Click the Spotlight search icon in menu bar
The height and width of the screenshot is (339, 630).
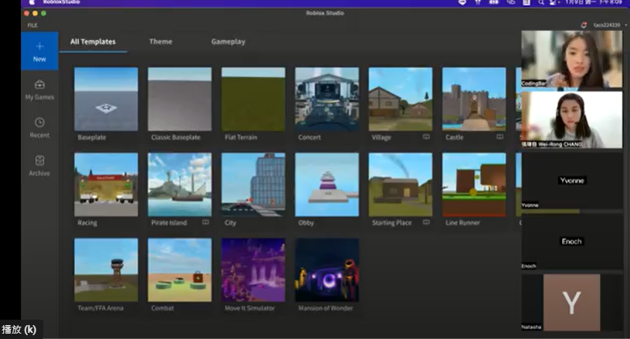click(541, 2)
